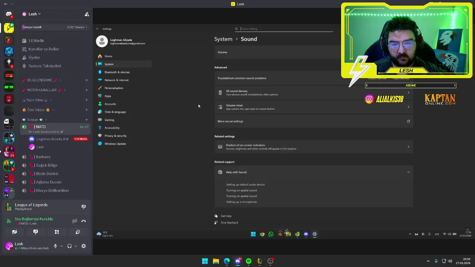
Task: Open Discord direct messages home icon
Action: tap(9, 14)
